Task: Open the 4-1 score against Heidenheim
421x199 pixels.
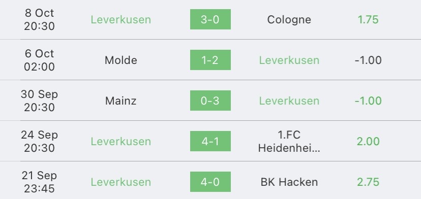Action: click(x=210, y=141)
